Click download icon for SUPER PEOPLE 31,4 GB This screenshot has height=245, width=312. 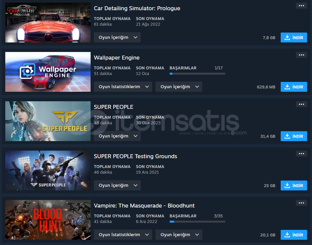[287, 136]
